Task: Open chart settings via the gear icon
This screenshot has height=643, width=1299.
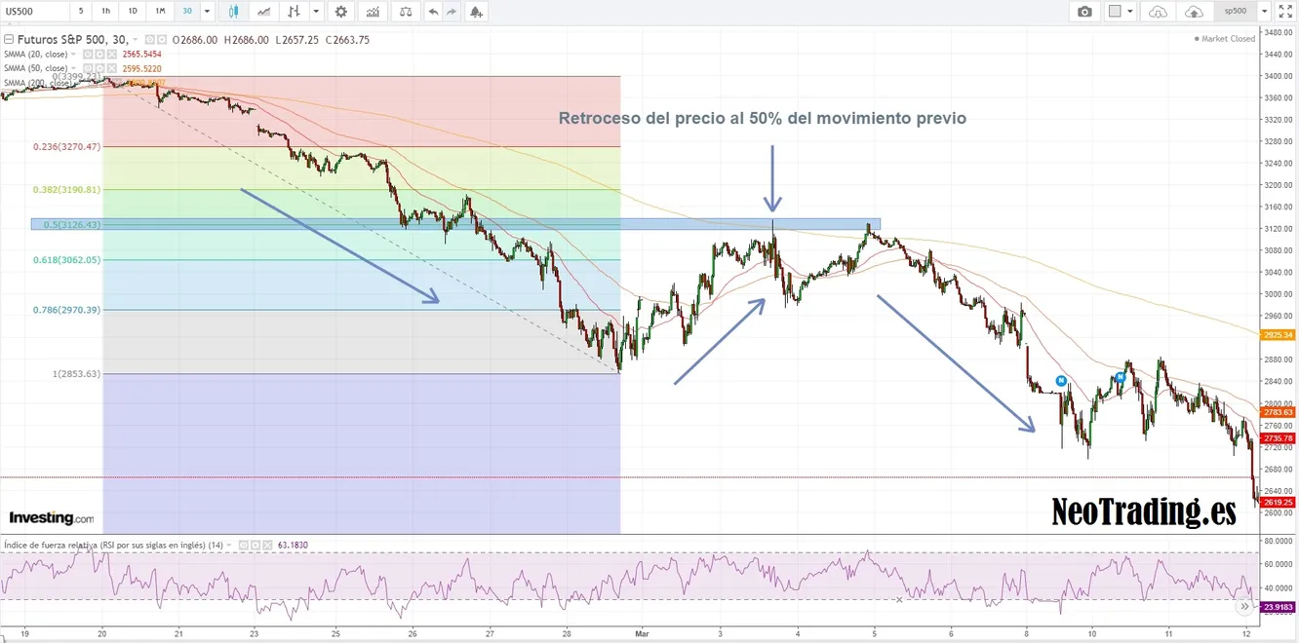Action: coord(340,12)
